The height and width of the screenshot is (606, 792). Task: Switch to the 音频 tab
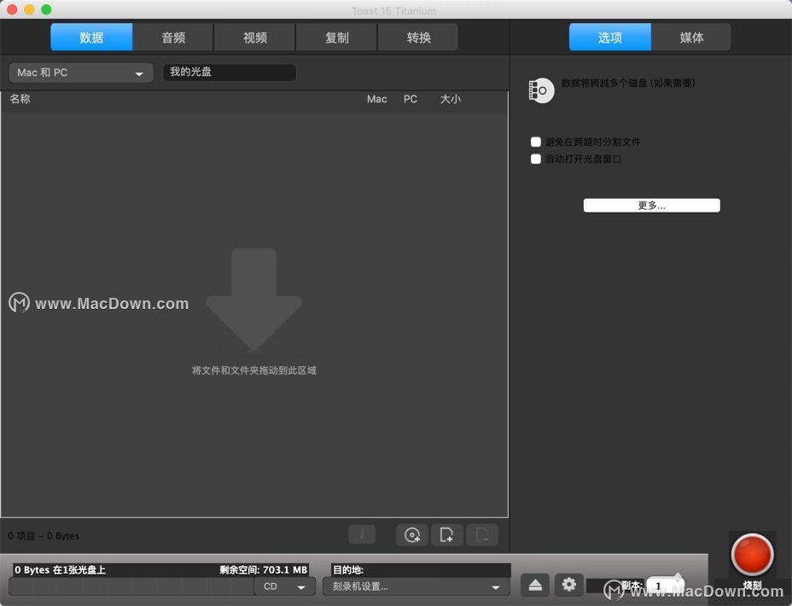pyautogui.click(x=173, y=38)
